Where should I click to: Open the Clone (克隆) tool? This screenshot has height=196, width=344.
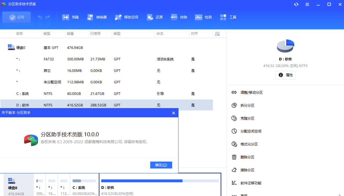click(x=70, y=17)
